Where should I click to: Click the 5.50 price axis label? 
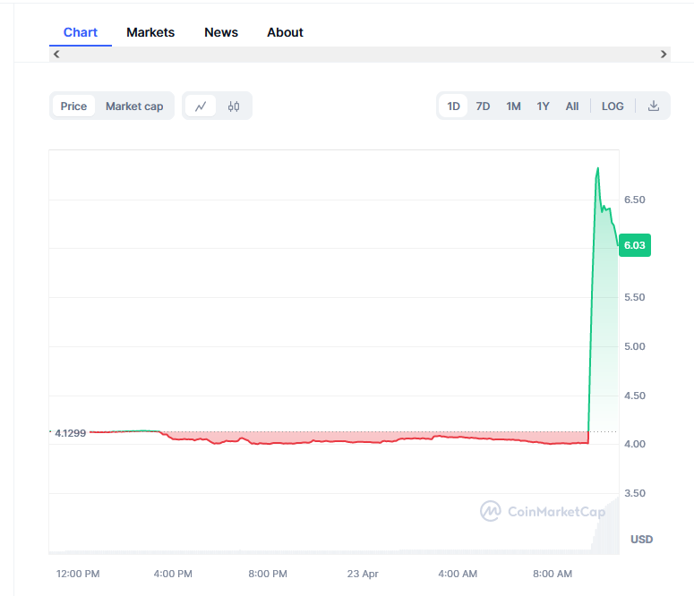(635, 297)
